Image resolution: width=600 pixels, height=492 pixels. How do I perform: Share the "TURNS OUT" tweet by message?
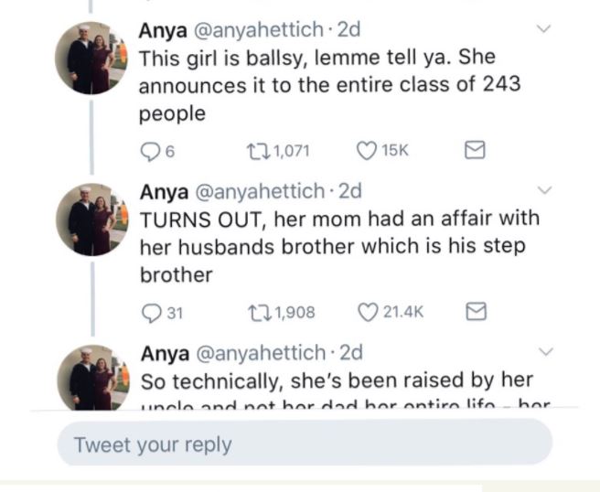475,313
